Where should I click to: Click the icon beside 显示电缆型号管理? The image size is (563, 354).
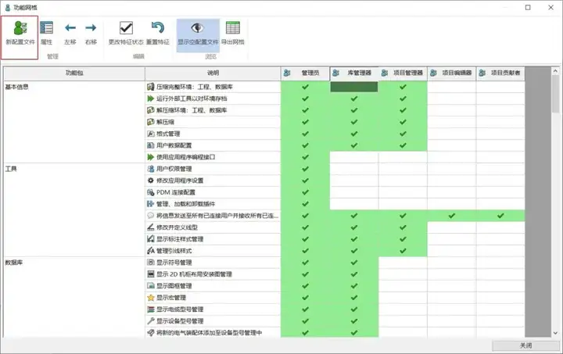(x=151, y=309)
